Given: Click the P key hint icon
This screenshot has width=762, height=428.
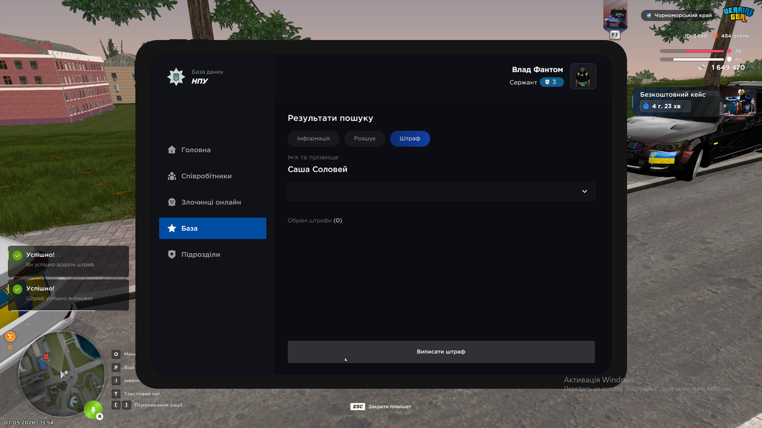Looking at the screenshot, I should coord(116,367).
